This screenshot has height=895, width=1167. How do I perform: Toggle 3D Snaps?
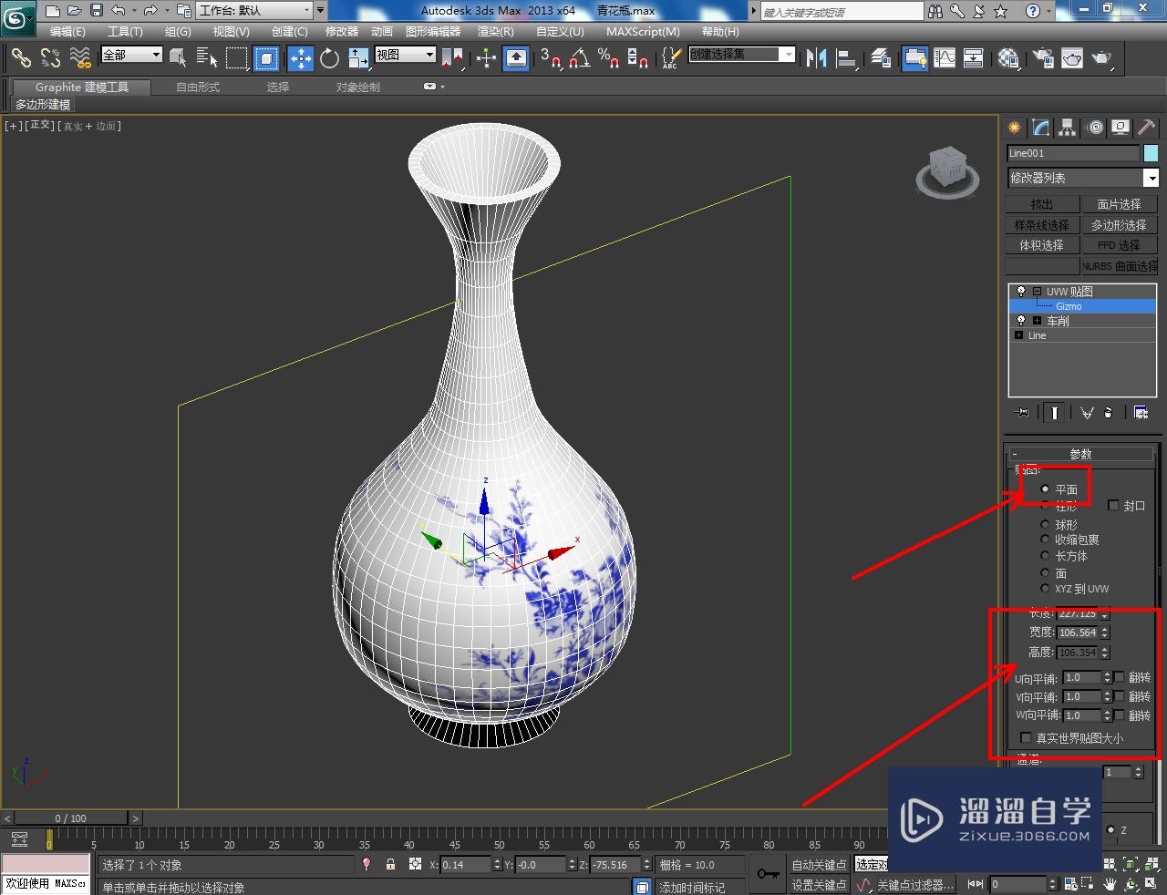pyautogui.click(x=551, y=58)
